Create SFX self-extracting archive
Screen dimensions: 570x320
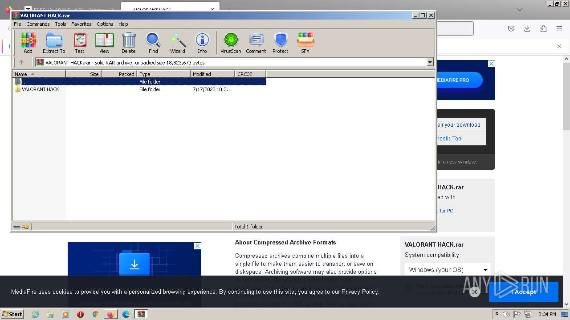pyautogui.click(x=305, y=43)
